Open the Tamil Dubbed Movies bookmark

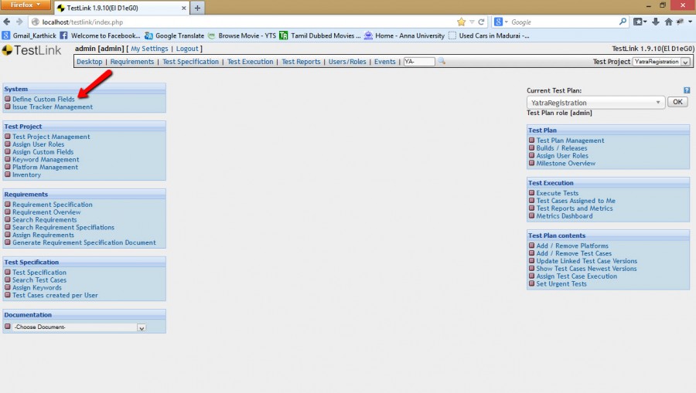(x=319, y=36)
